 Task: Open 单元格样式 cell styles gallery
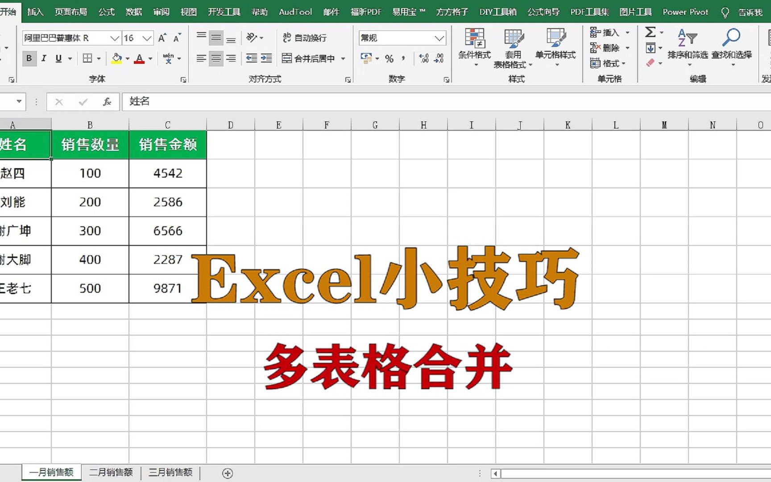click(555, 47)
